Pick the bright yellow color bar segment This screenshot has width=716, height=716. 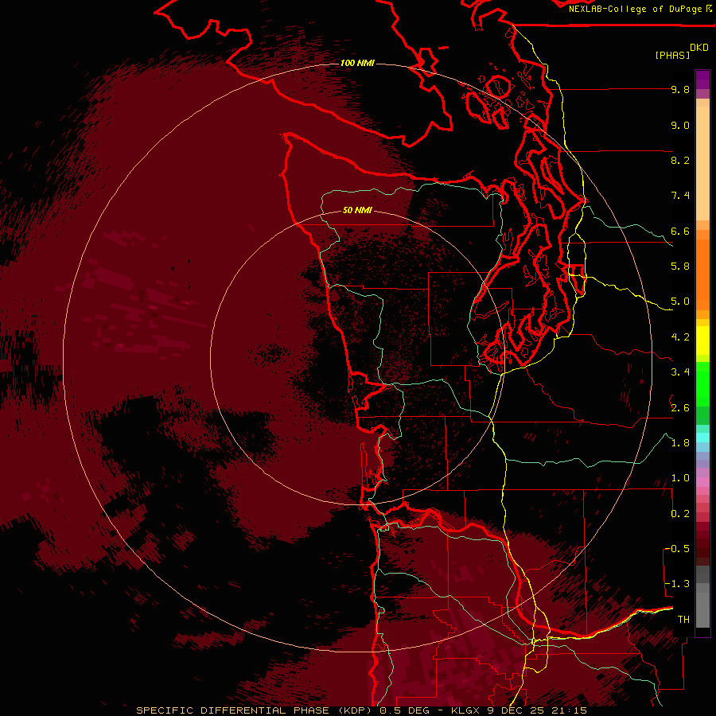(702, 340)
